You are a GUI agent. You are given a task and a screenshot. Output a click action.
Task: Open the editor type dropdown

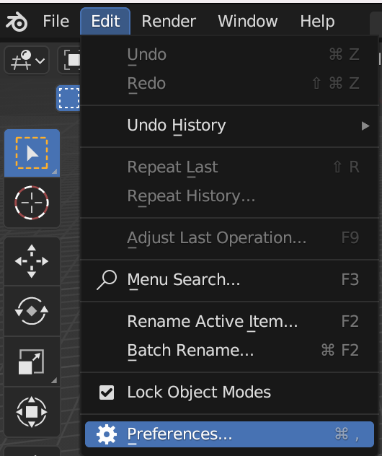(27, 60)
